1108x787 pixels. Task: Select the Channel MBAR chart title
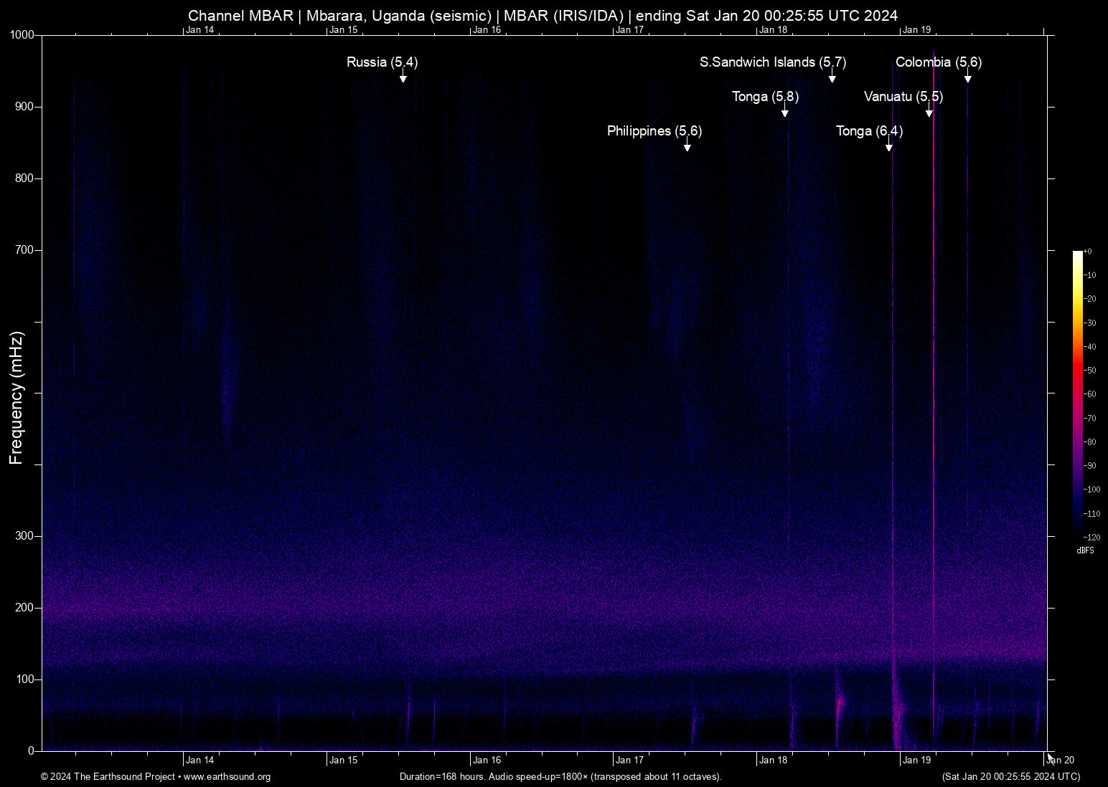(543, 16)
